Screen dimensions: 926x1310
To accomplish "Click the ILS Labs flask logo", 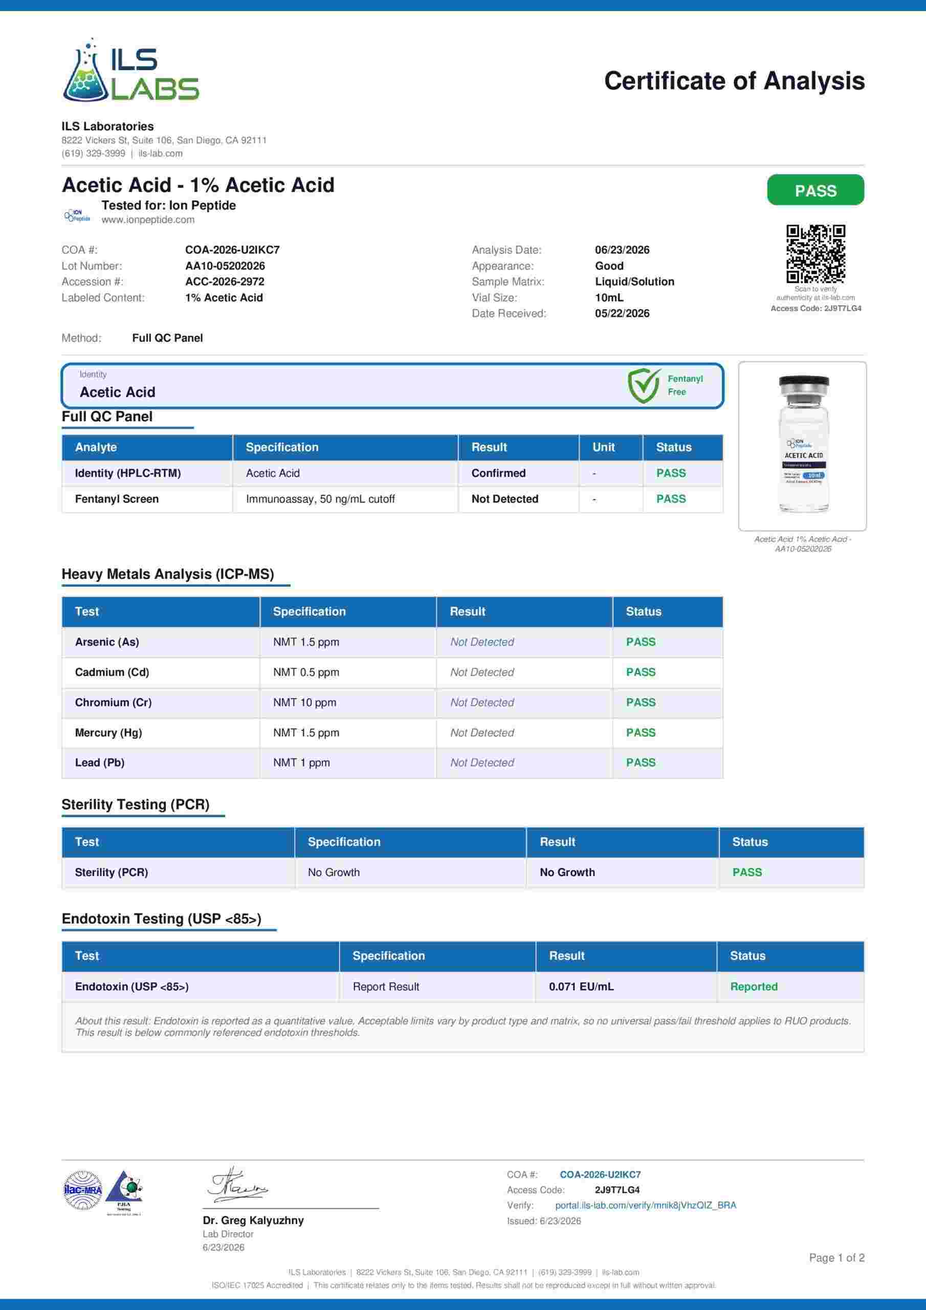I will coord(130,70).
